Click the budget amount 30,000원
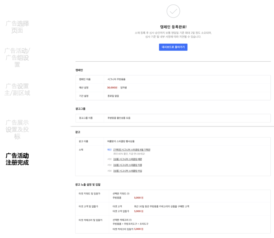 tap(112, 88)
